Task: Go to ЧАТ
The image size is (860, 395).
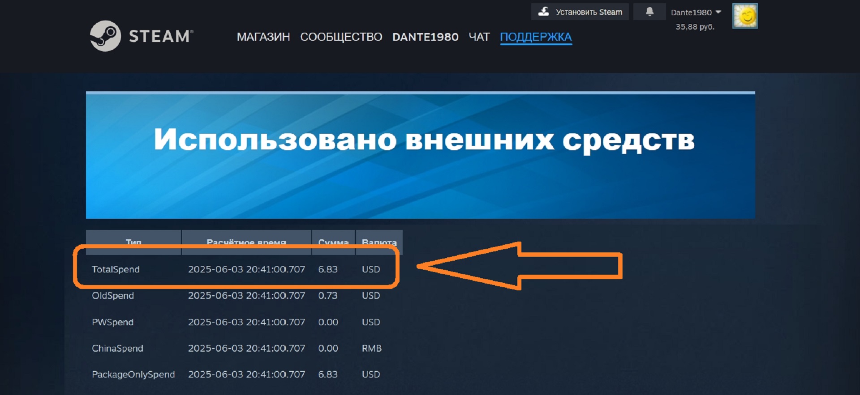Action: 479,37
